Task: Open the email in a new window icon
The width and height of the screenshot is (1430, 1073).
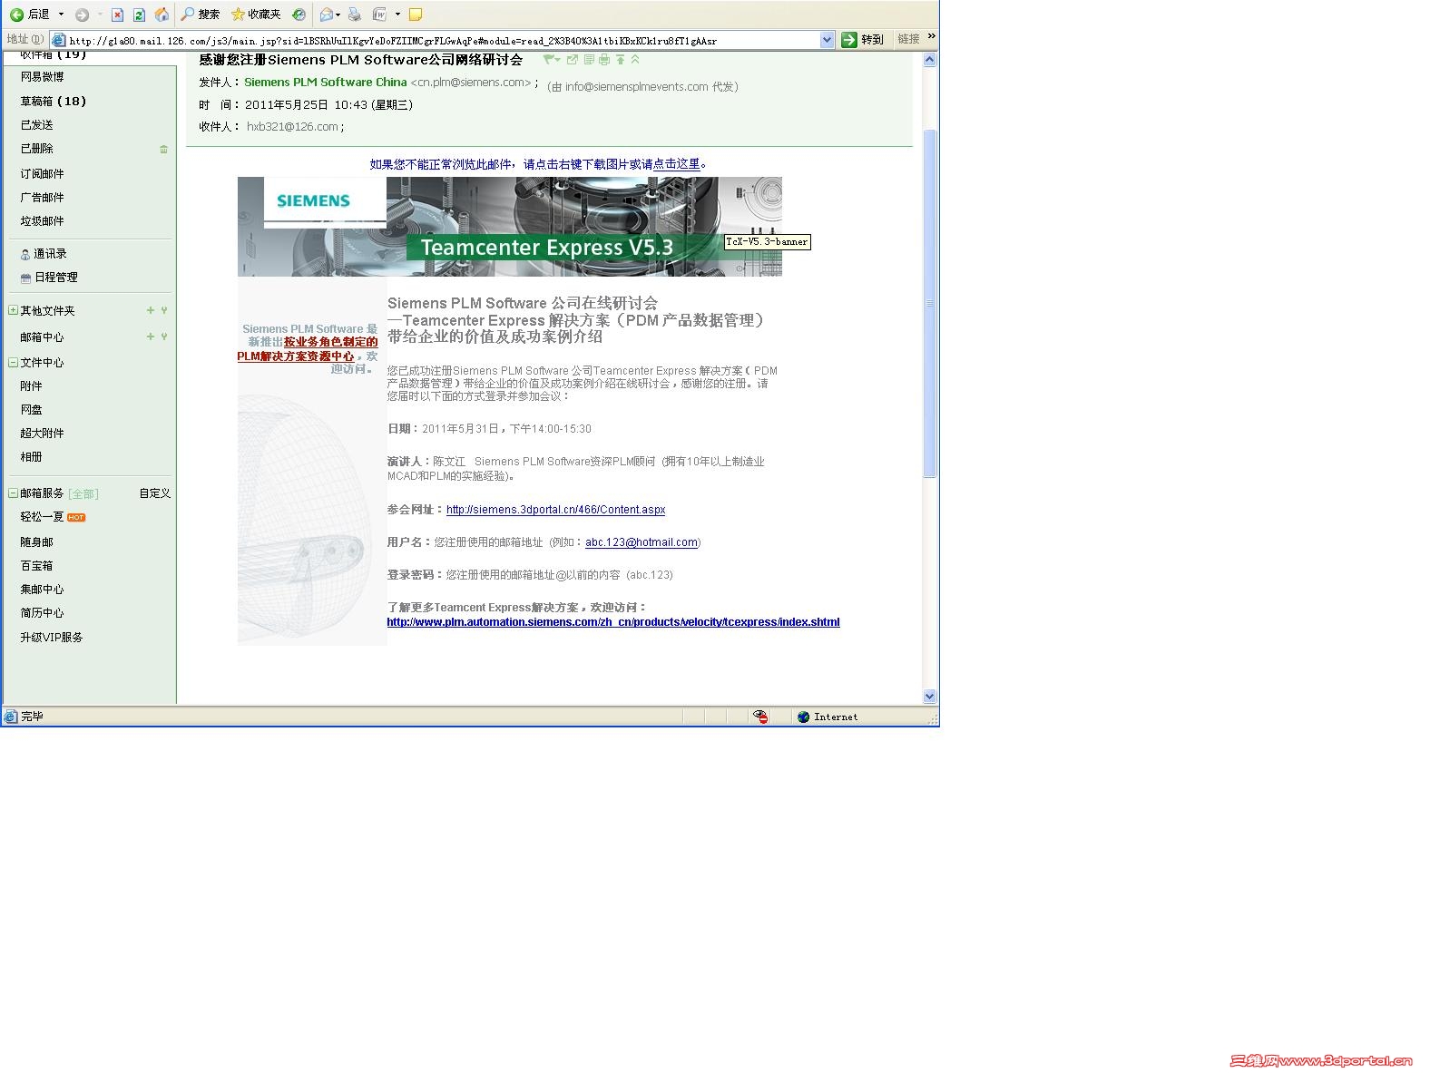Action: pyautogui.click(x=573, y=60)
